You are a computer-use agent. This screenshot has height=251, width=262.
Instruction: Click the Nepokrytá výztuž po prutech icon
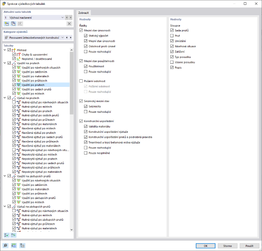coord(19,159)
